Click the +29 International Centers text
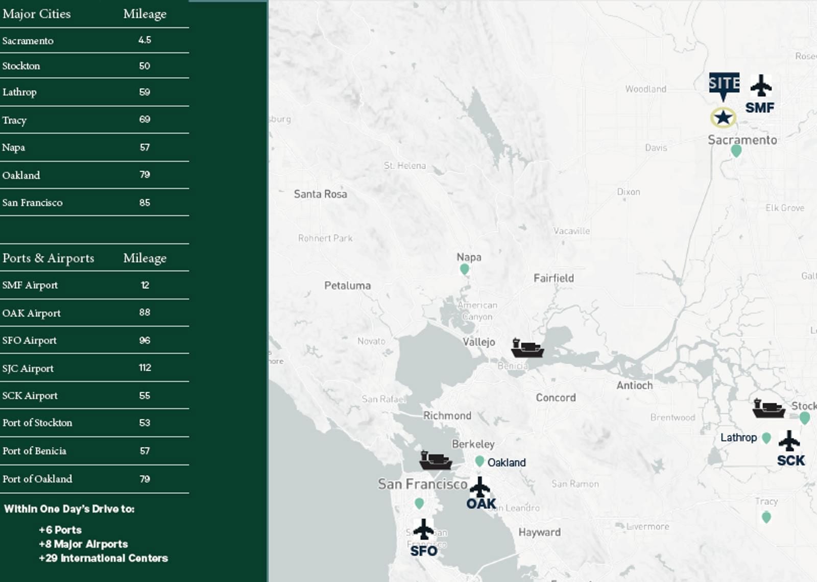 [102, 558]
